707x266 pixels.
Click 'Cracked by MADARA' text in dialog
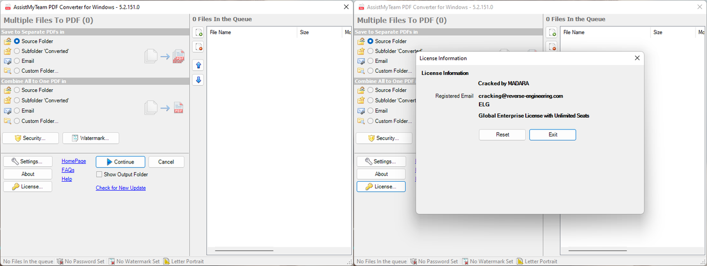(503, 83)
